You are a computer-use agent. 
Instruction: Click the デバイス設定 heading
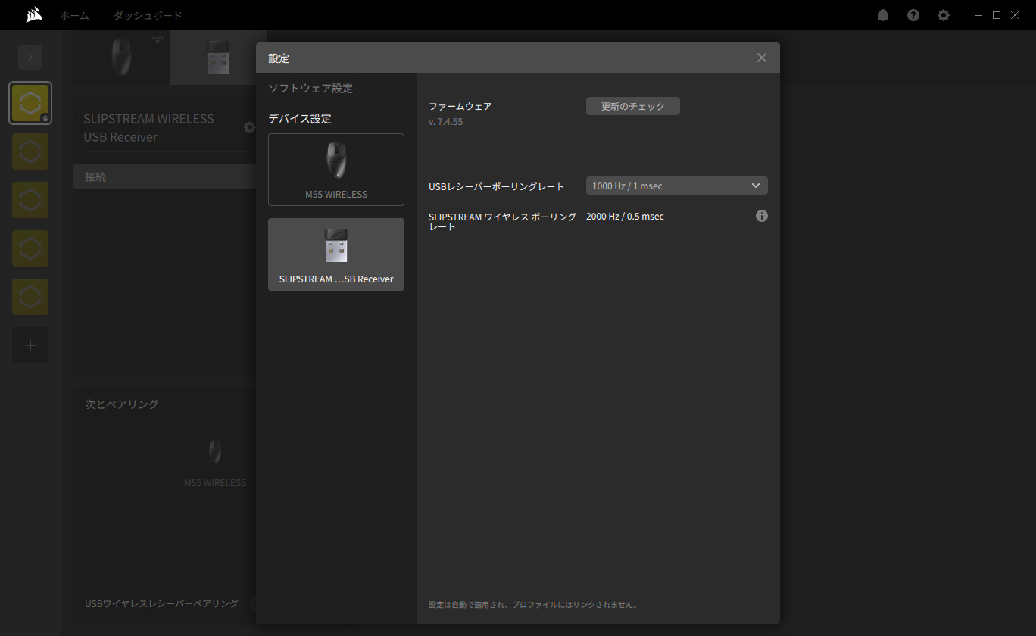[300, 118]
